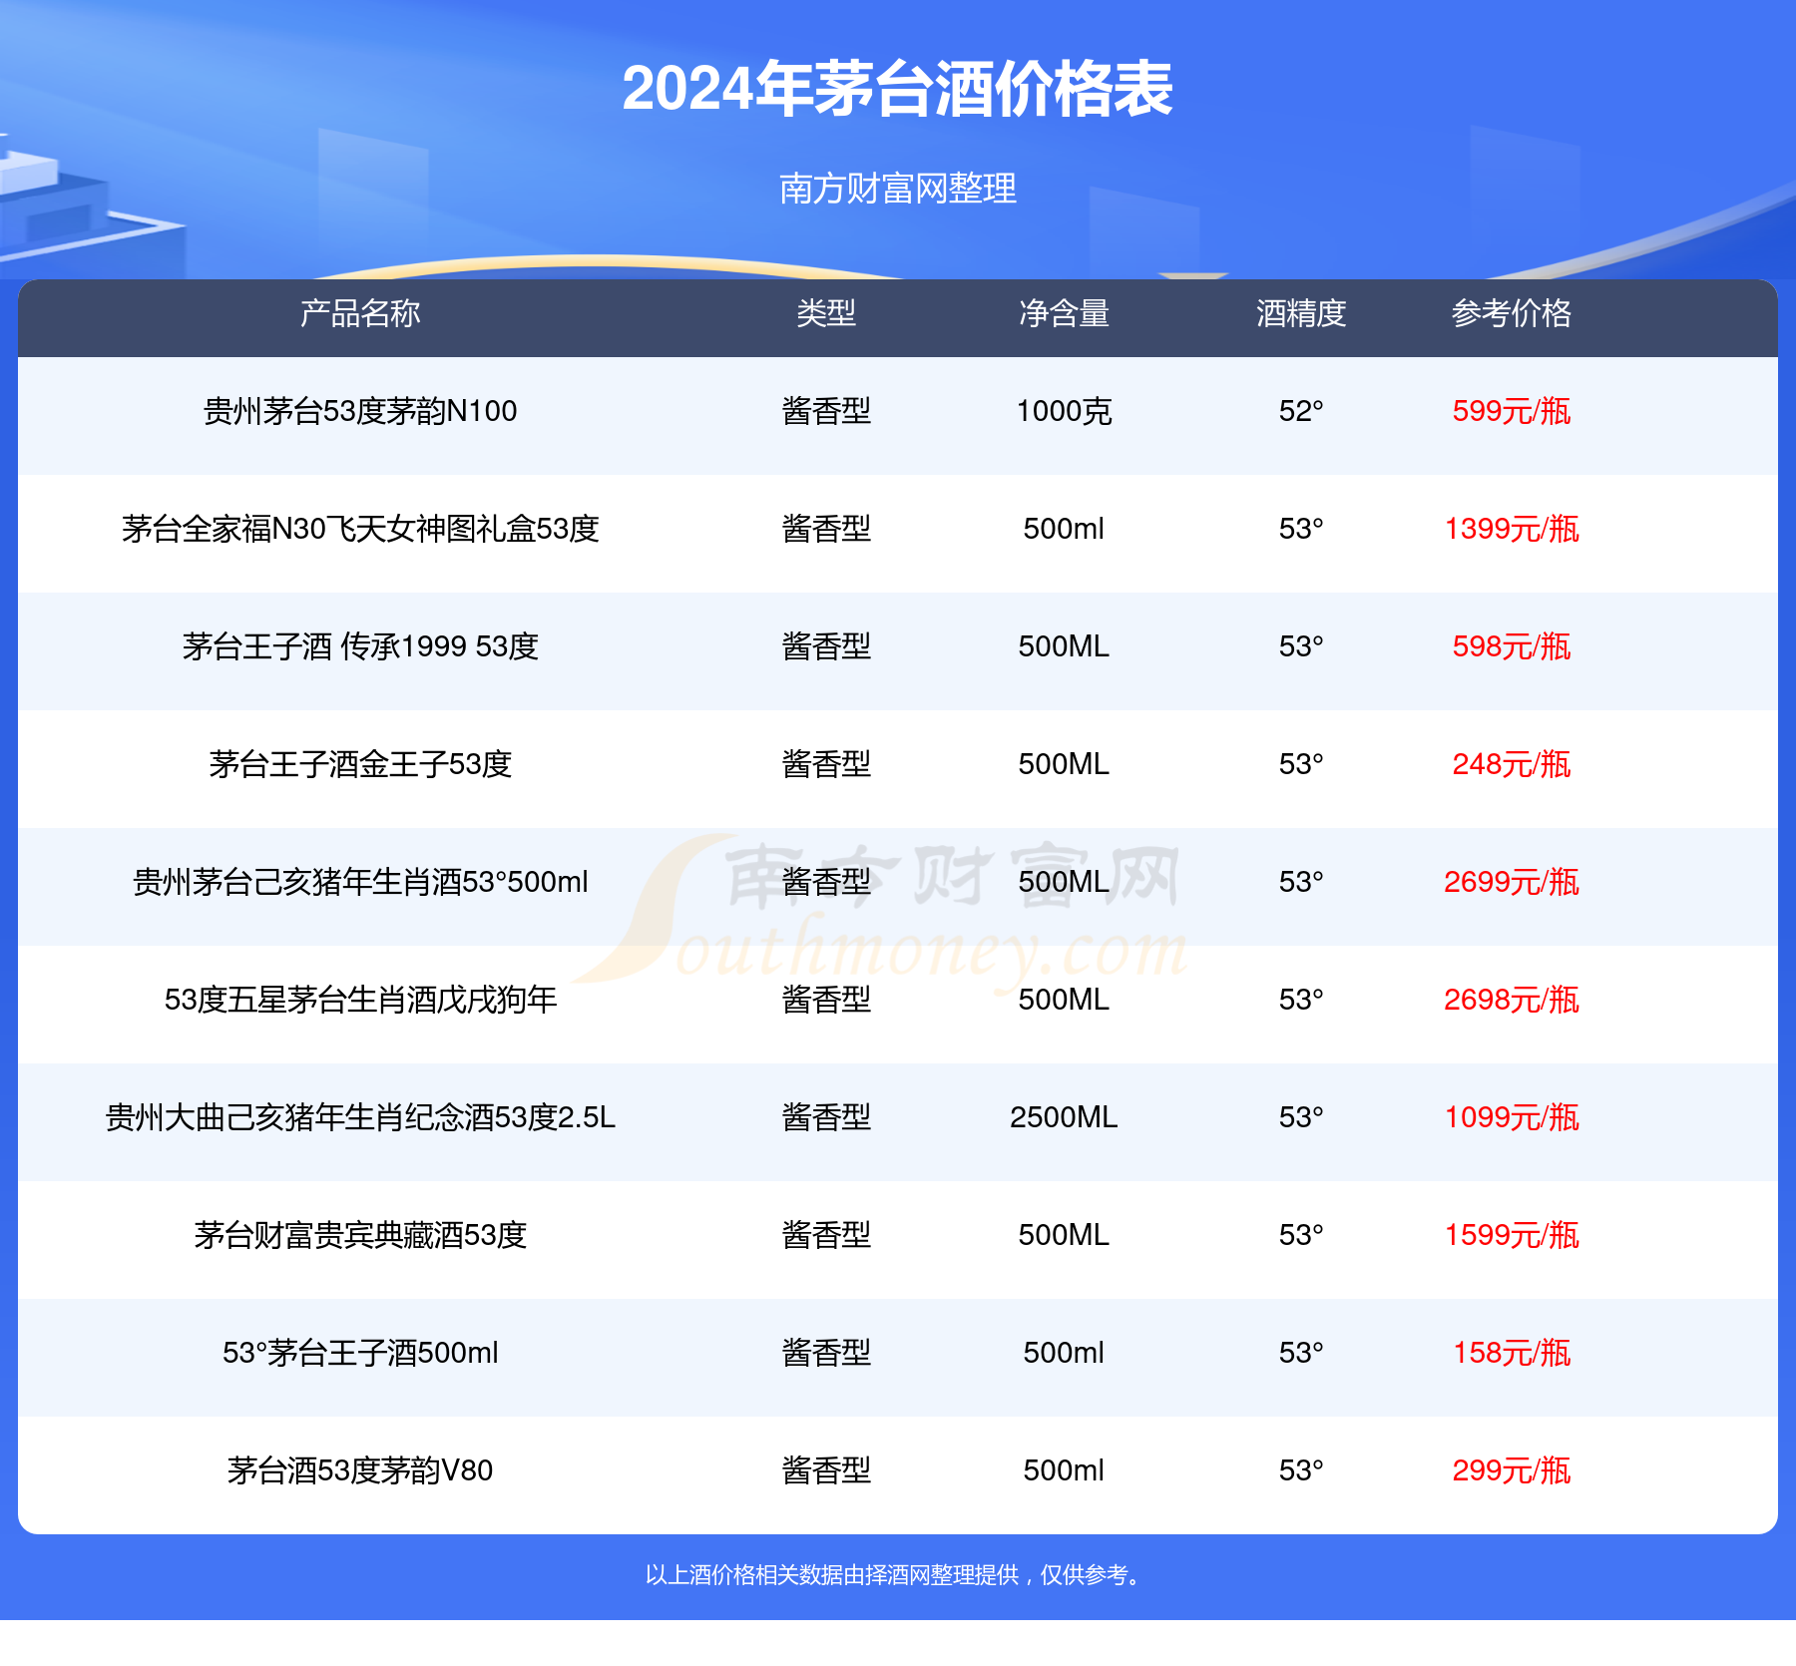The width and height of the screenshot is (1796, 1666).
Task: Select 贵州茅台己亥猪年生肖酒53°500ml
Action: tap(360, 882)
